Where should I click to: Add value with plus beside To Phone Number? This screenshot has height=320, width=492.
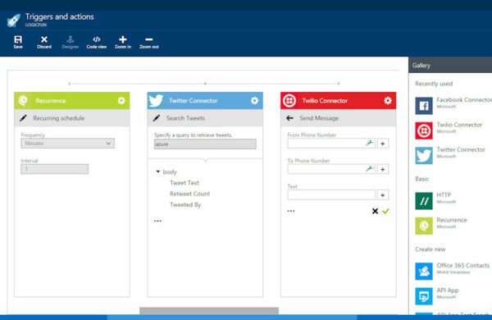(x=382, y=169)
